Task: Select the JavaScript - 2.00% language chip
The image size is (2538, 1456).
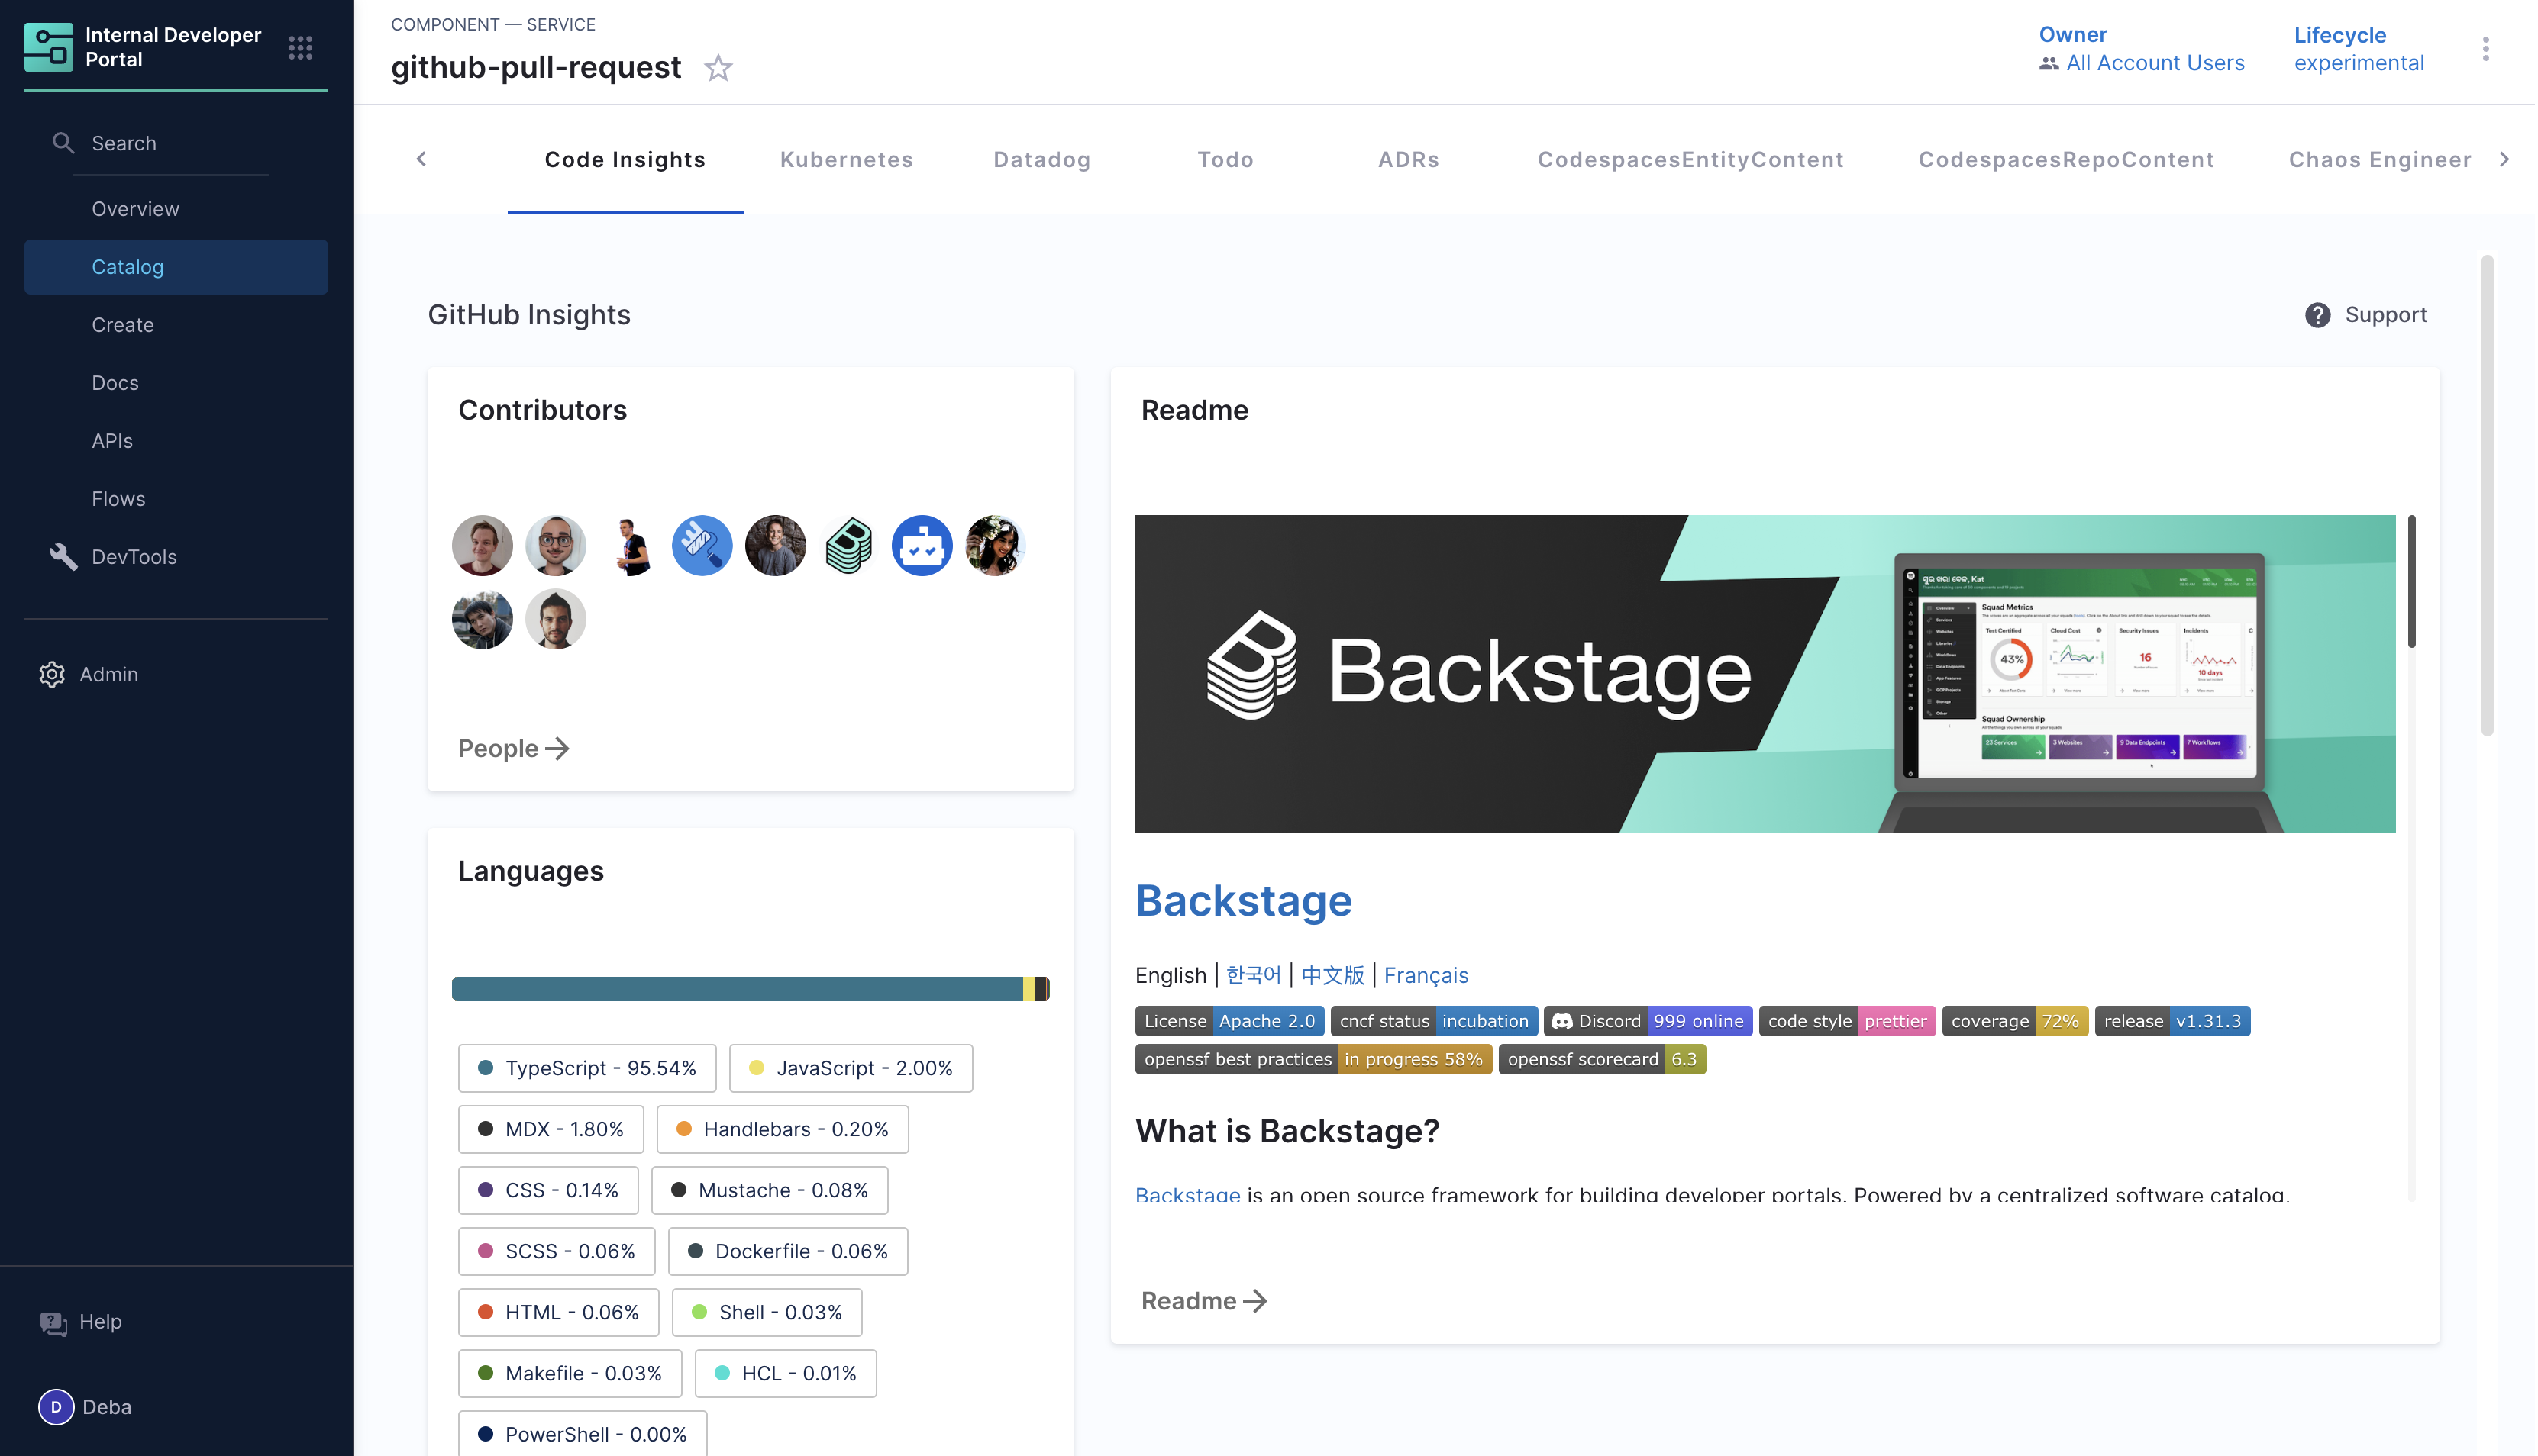Action: pyautogui.click(x=851, y=1068)
